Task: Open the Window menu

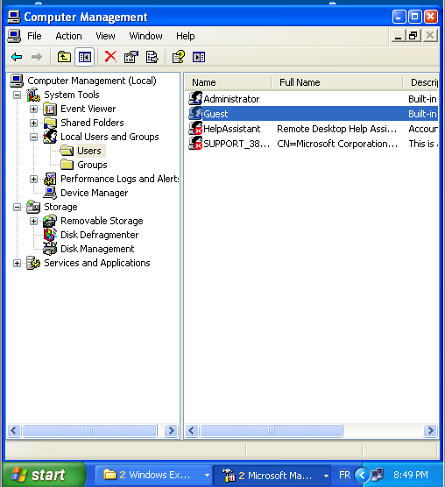Action: [x=145, y=36]
